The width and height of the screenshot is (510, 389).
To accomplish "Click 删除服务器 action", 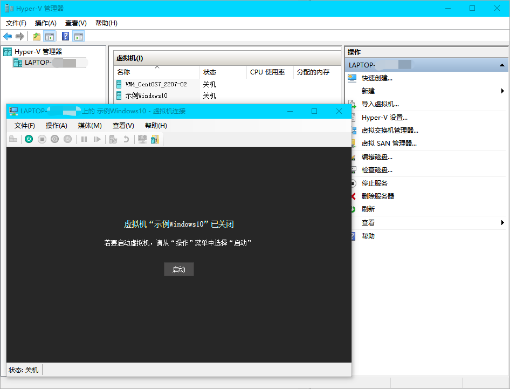I will (377, 196).
